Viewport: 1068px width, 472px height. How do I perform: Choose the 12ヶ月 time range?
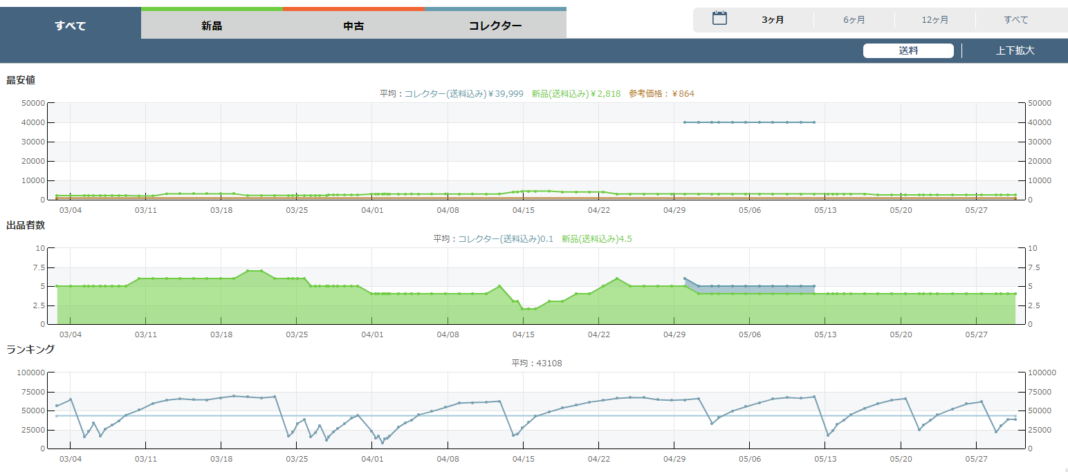[x=934, y=20]
